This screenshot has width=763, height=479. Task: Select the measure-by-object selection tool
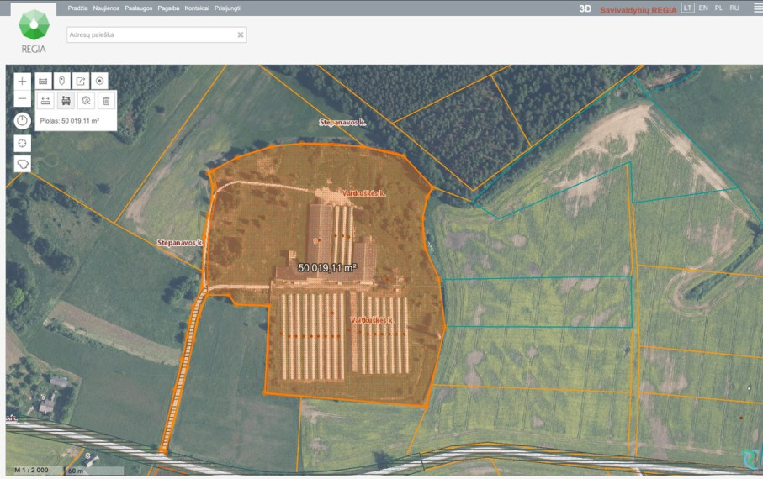point(86,101)
